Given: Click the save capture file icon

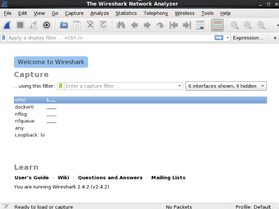Looking at the screenshot, I should [x=77, y=25].
